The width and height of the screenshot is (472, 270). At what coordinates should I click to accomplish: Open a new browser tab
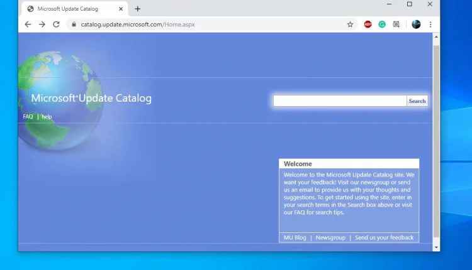(x=138, y=9)
